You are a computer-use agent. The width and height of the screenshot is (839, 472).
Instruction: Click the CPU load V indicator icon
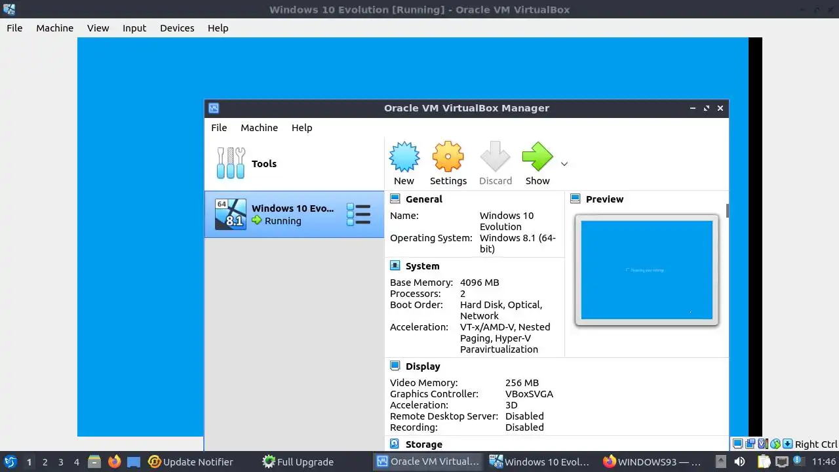(x=763, y=444)
